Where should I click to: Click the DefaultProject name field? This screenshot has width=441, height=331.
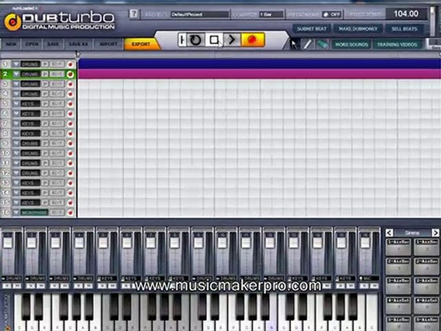point(200,14)
